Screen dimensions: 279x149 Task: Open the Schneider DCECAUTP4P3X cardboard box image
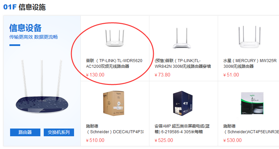coord(114,103)
